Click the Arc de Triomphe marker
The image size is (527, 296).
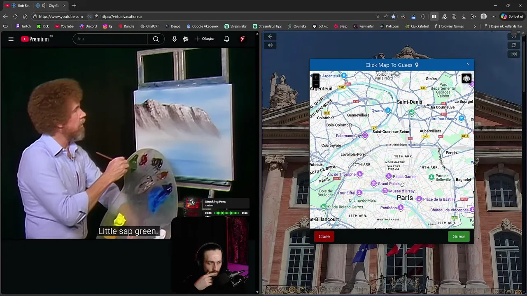tap(360, 174)
